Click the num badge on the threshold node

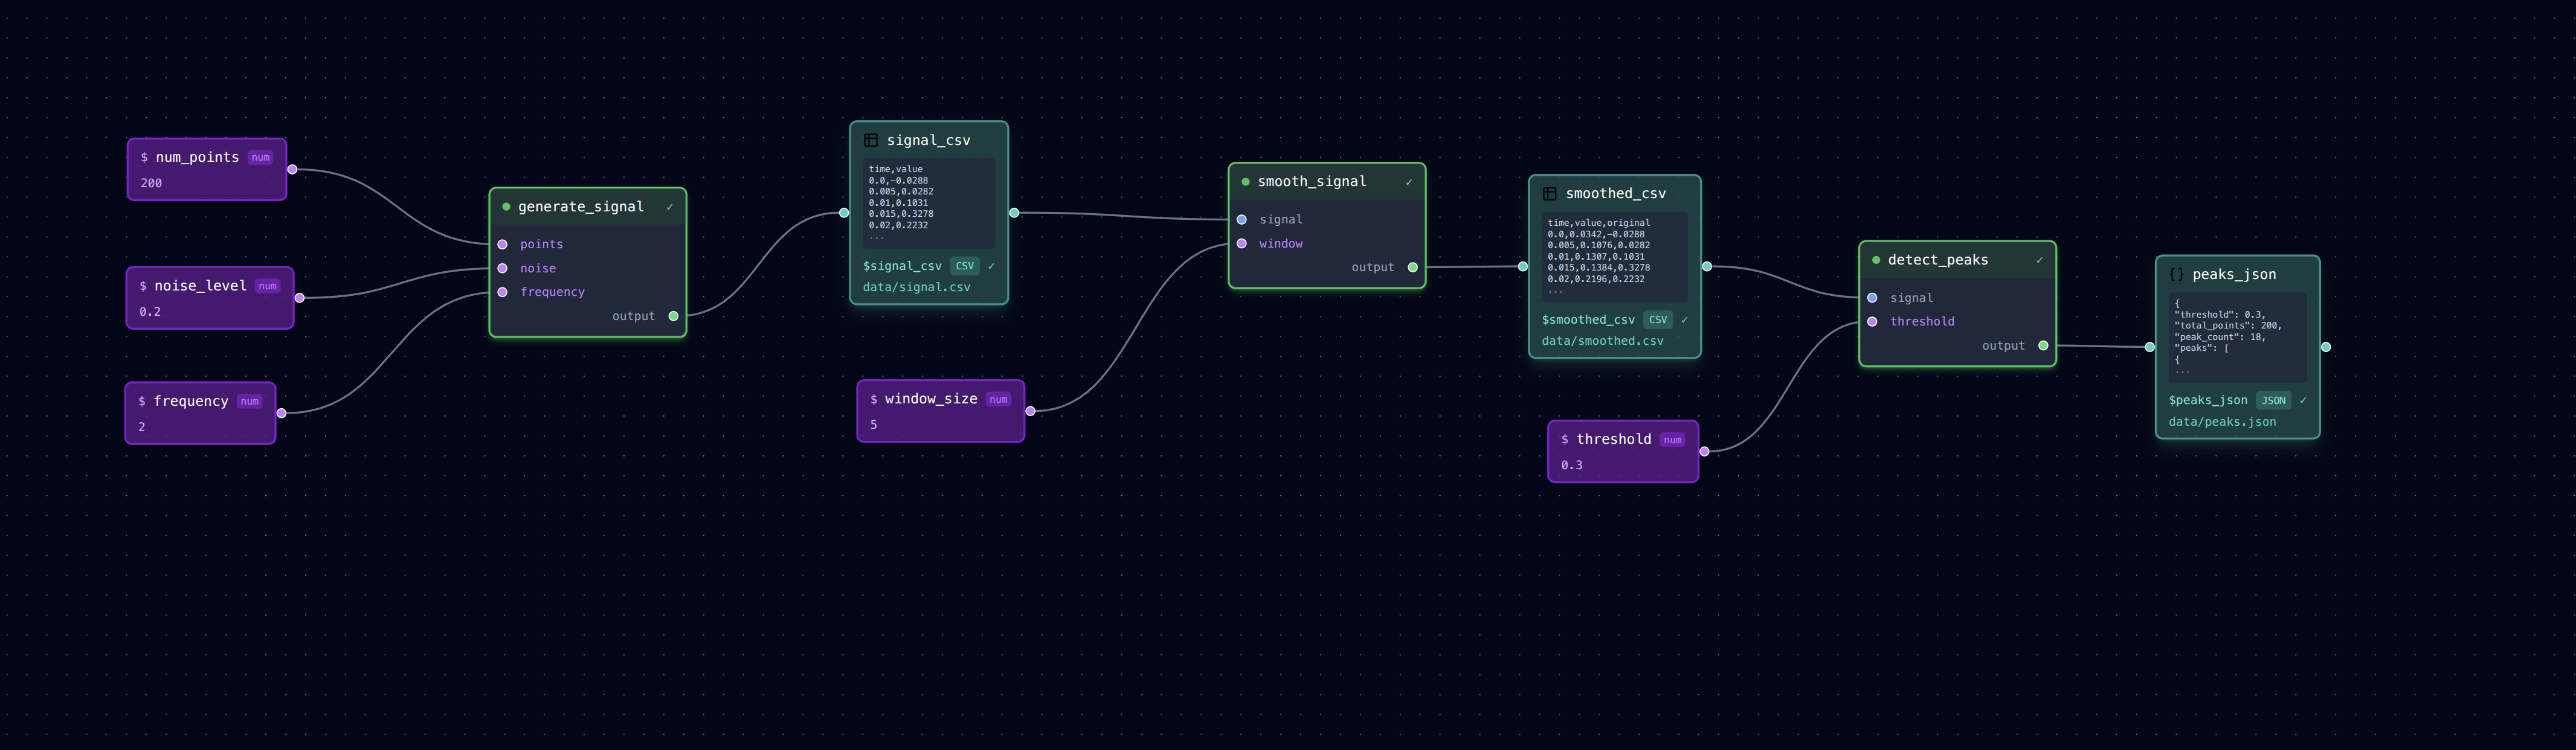(1672, 438)
